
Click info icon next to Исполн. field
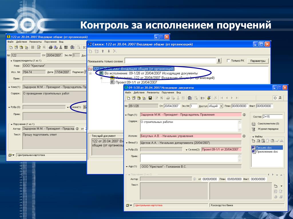coord(244,136)
